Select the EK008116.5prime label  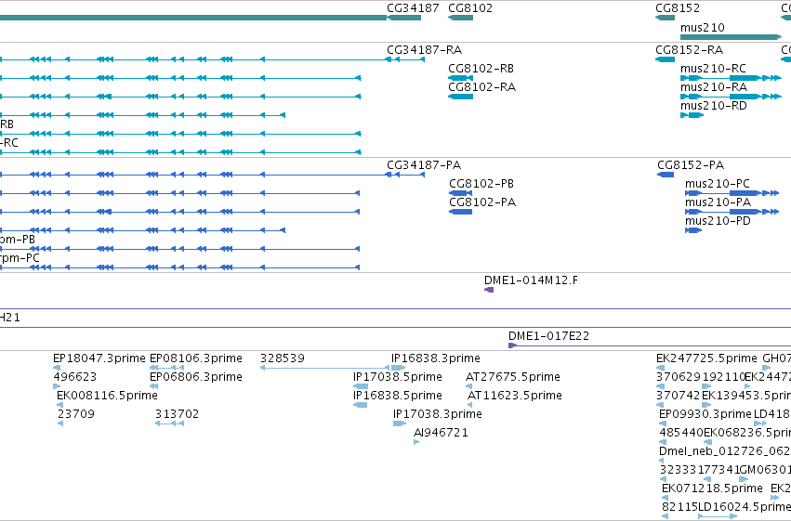coord(107,396)
